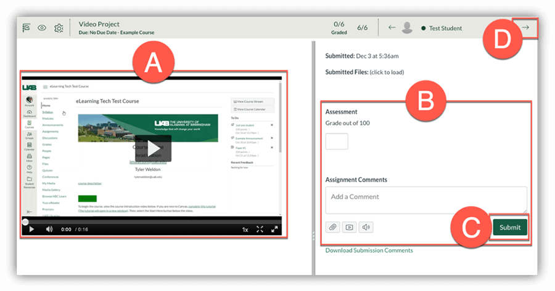The width and height of the screenshot is (555, 291).
Task: Expand video to fullscreen corner brackets
Action: [x=260, y=229]
